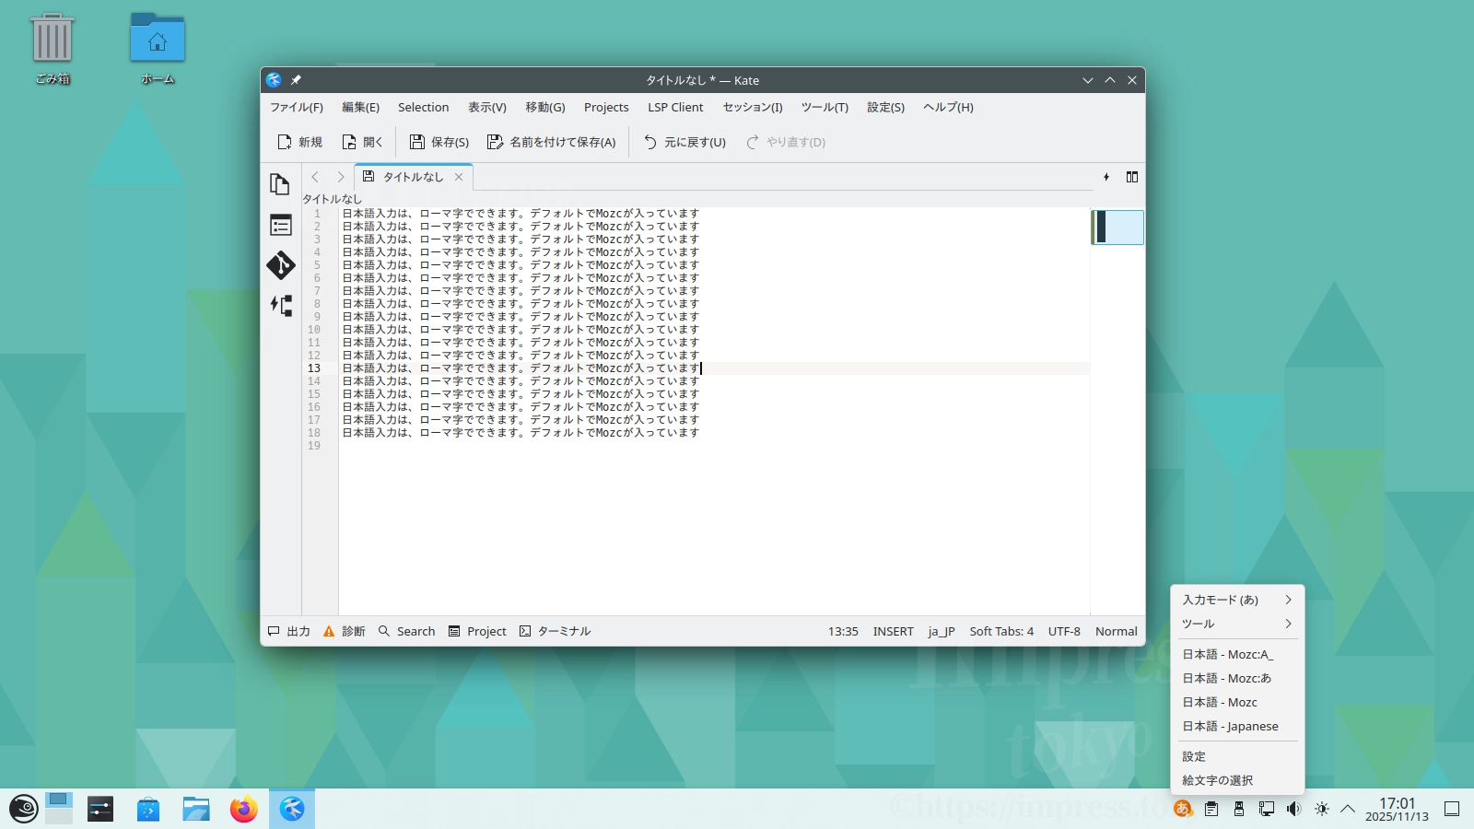Go to next tab with right arrow
The width and height of the screenshot is (1474, 829).
pyautogui.click(x=340, y=177)
